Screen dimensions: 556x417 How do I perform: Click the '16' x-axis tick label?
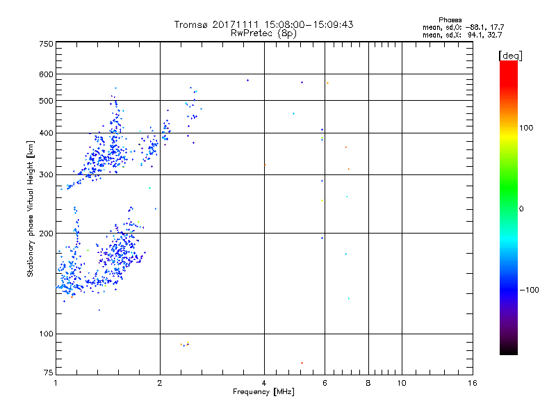pyautogui.click(x=472, y=384)
